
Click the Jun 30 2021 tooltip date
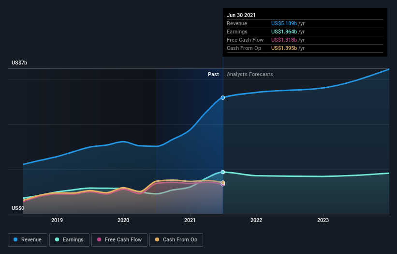(x=241, y=15)
